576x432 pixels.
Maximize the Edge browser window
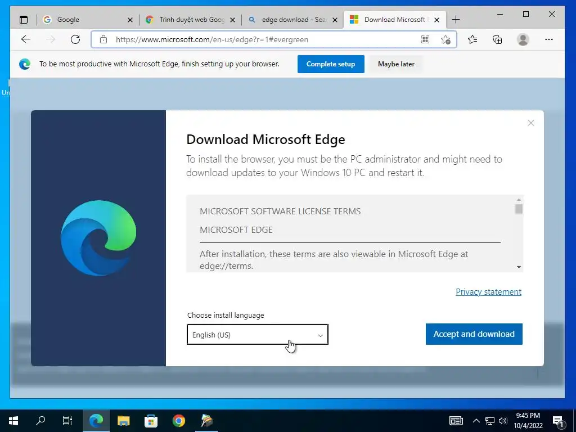[526, 14]
